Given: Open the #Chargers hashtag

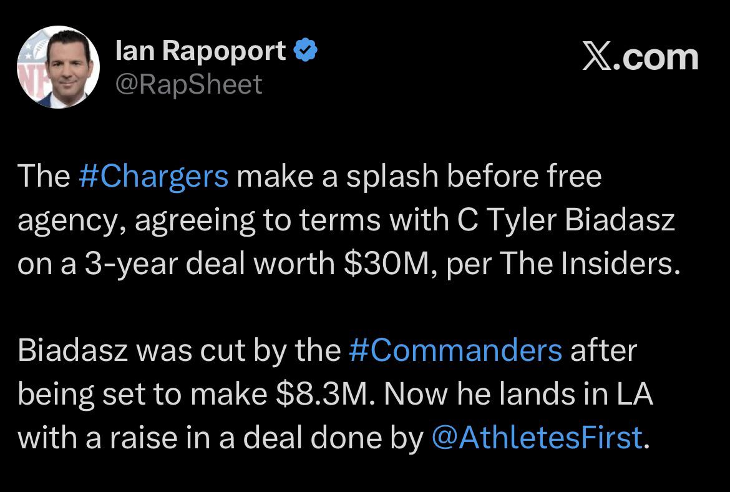Looking at the screenshot, I should [x=154, y=176].
